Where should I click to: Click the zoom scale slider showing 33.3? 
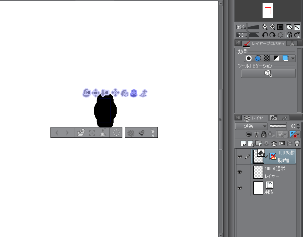pyautogui.click(x=248, y=27)
